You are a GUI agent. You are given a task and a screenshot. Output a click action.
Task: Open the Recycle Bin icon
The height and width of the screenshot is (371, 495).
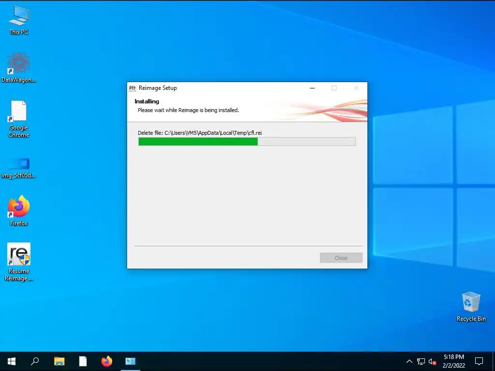pyautogui.click(x=471, y=307)
